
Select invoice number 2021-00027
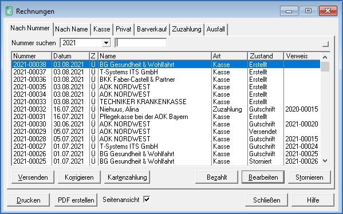coord(30,146)
